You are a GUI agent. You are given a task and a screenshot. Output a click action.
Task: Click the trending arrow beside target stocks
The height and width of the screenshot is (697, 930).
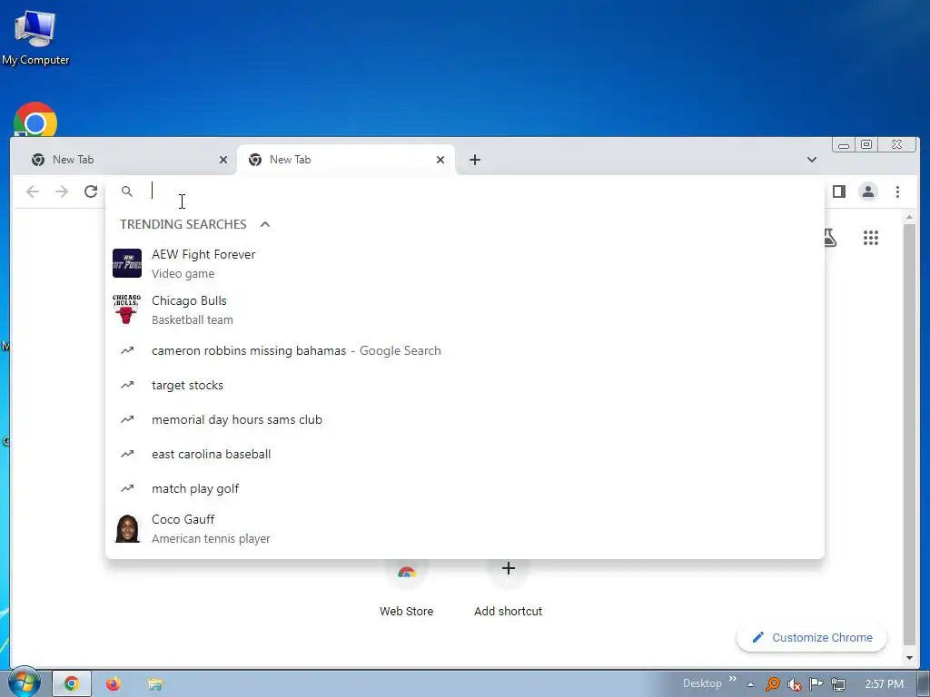pos(127,385)
